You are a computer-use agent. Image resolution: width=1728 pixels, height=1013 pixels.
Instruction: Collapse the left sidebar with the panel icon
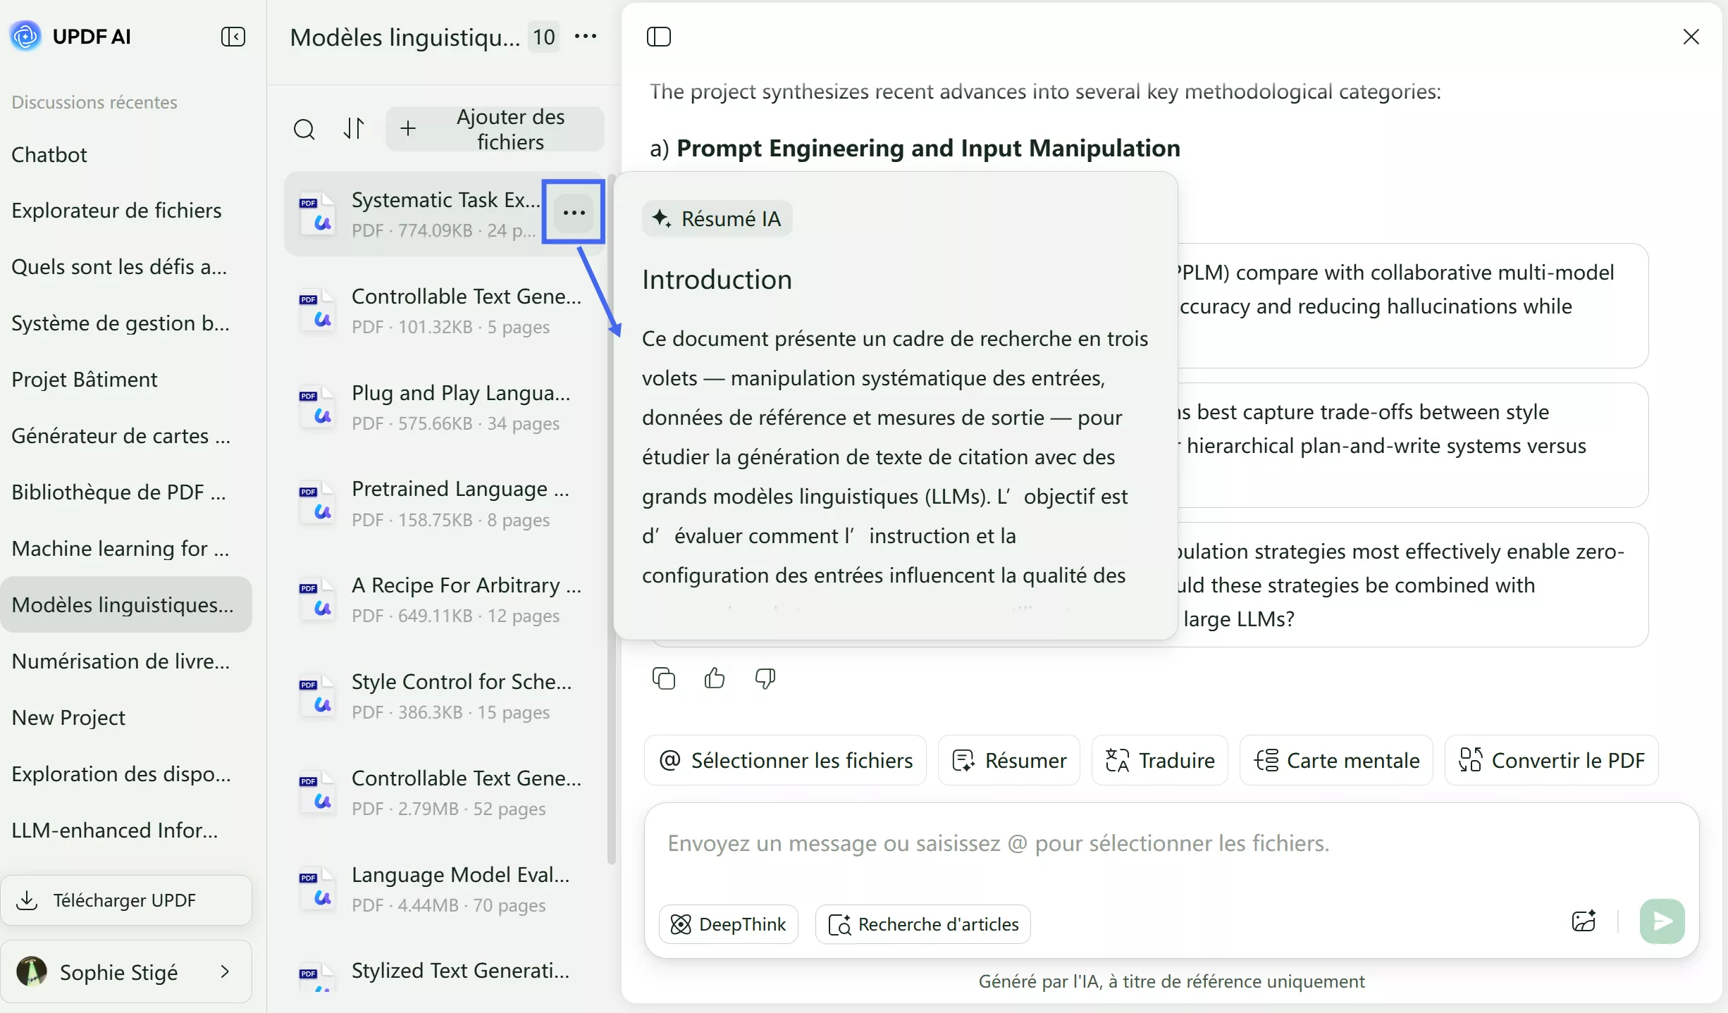click(233, 37)
